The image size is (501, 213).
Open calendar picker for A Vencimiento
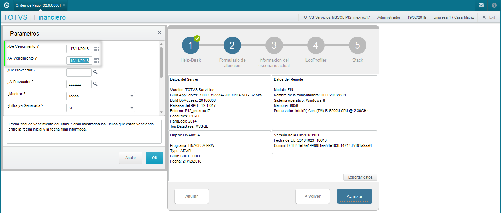point(96,61)
